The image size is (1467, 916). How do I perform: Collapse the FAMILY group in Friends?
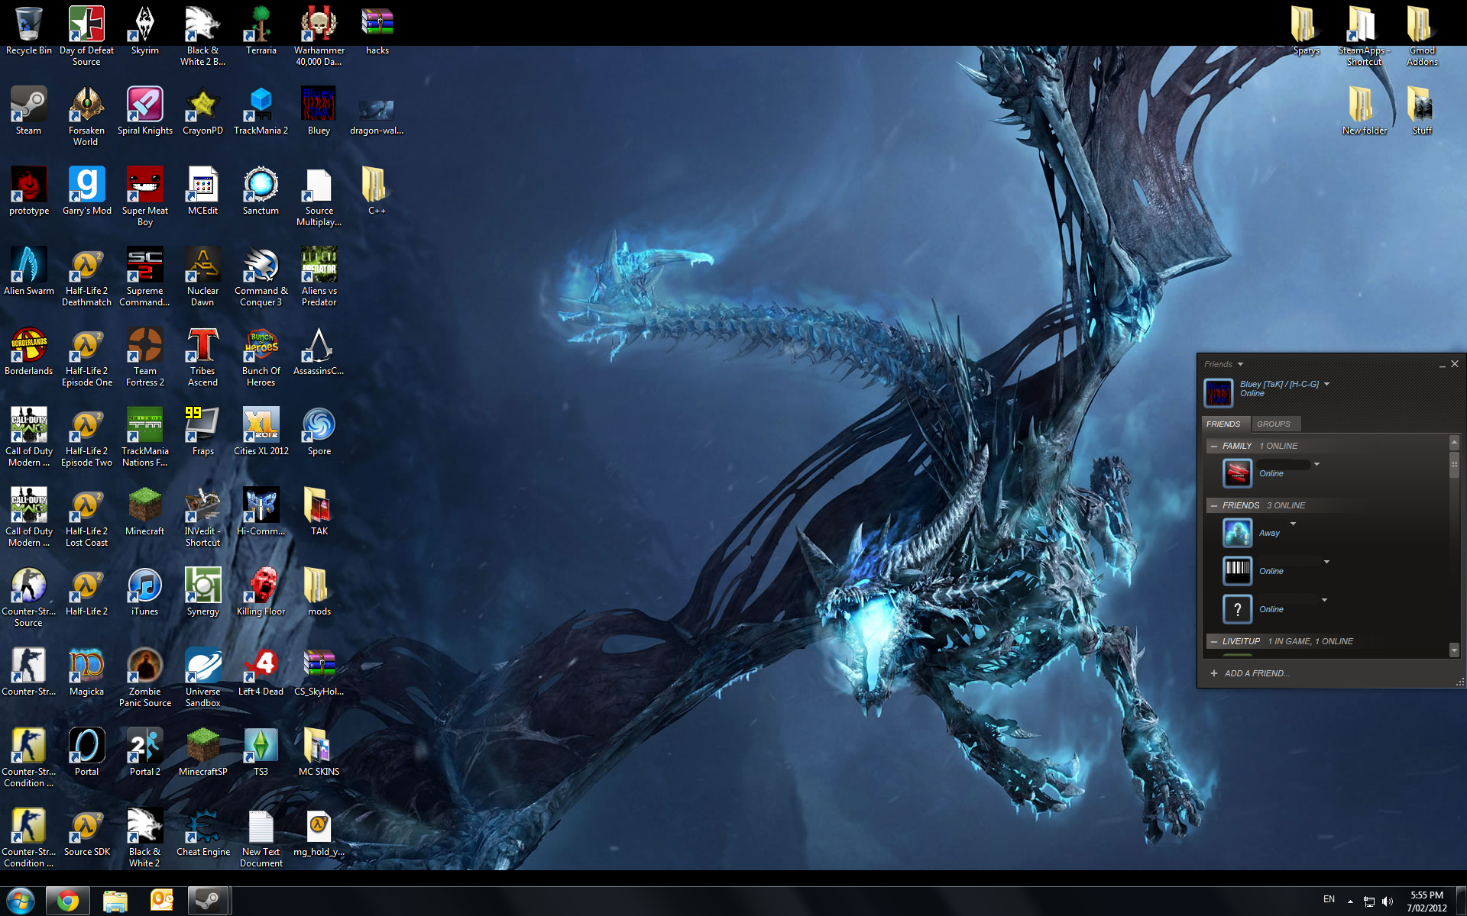(1214, 446)
